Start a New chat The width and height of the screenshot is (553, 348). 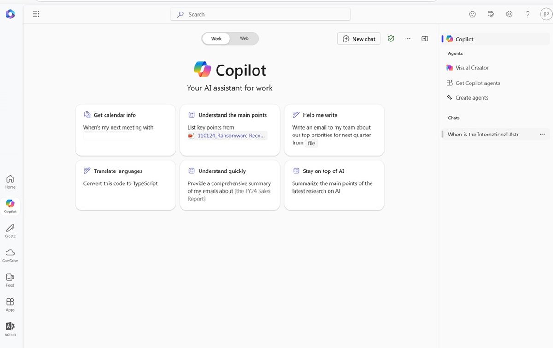click(x=359, y=39)
